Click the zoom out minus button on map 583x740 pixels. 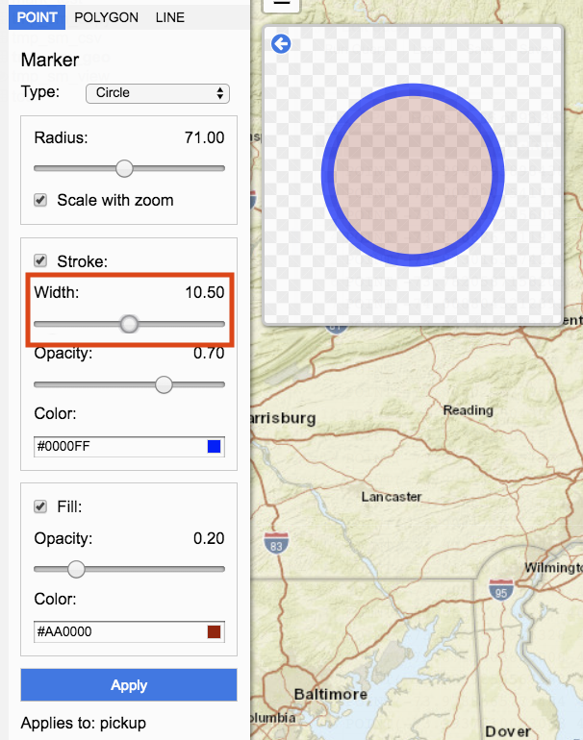pyautogui.click(x=282, y=5)
